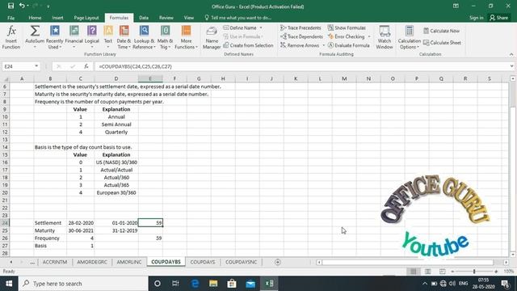Click Calculate Sheet
Image resolution: width=517 pixels, height=291 pixels.
tap(442, 43)
